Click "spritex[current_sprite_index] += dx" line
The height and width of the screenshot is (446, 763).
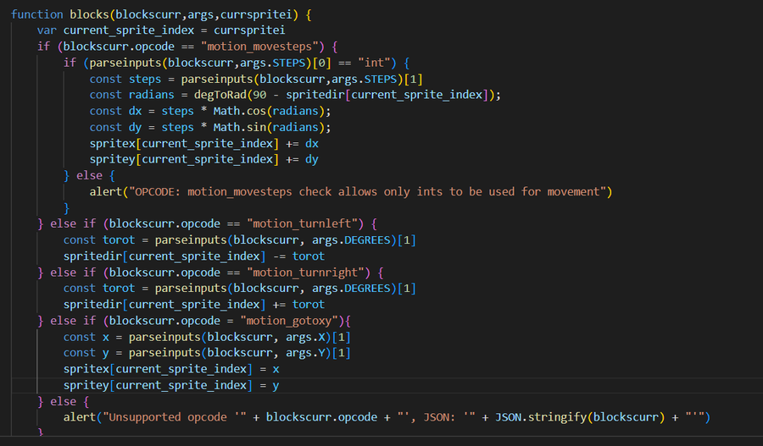tap(203, 143)
